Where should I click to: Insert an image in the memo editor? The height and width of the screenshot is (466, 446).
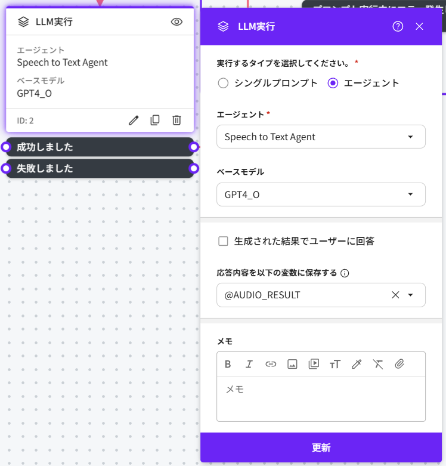click(x=292, y=364)
